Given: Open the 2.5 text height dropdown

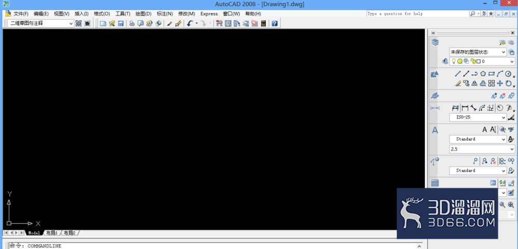Looking at the screenshot, I should 482,149.
